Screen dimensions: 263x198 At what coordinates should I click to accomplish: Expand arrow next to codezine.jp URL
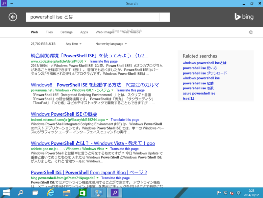tap(85, 61)
